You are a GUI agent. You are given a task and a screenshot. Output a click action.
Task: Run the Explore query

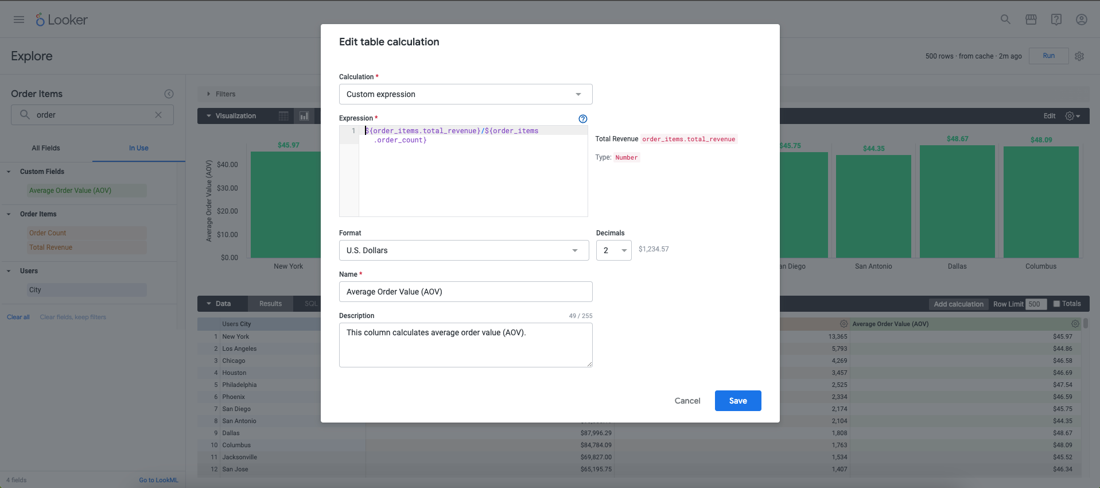[x=1048, y=56]
